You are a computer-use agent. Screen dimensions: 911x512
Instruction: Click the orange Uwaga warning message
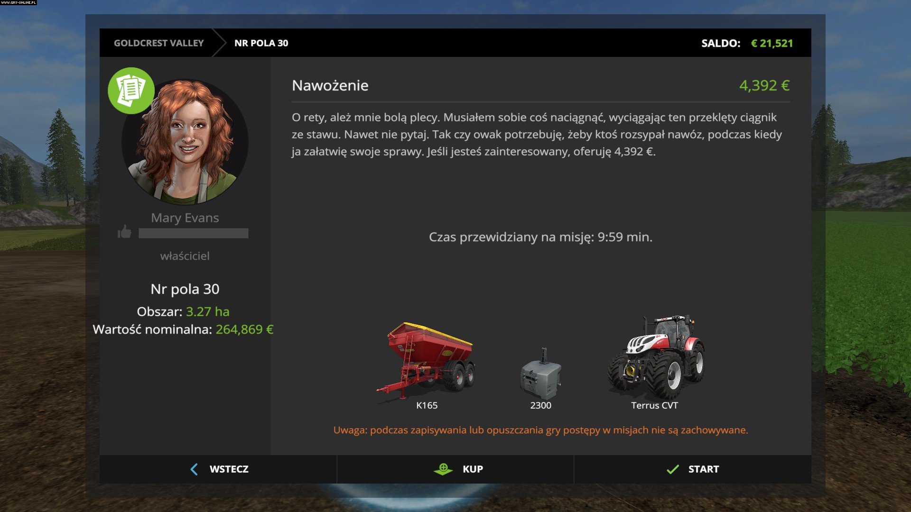[541, 430]
